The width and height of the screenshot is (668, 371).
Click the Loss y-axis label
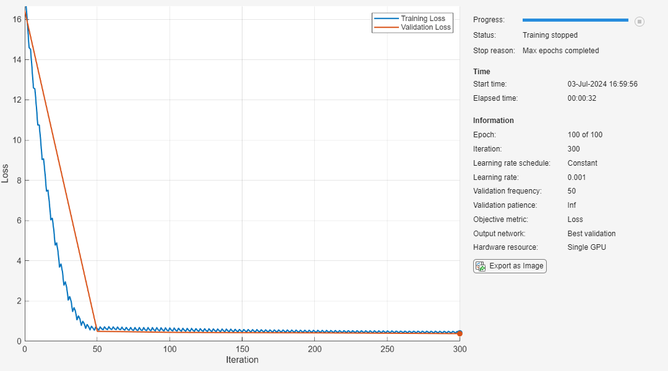(x=6, y=173)
